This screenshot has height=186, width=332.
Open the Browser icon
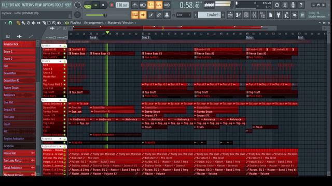click(262, 15)
